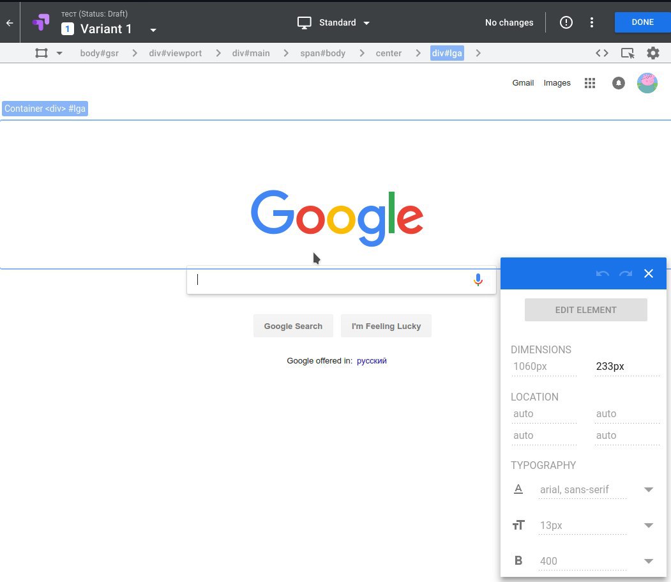The height and width of the screenshot is (582, 671).
Task: Open the code editor brackets icon
Action: click(x=601, y=53)
